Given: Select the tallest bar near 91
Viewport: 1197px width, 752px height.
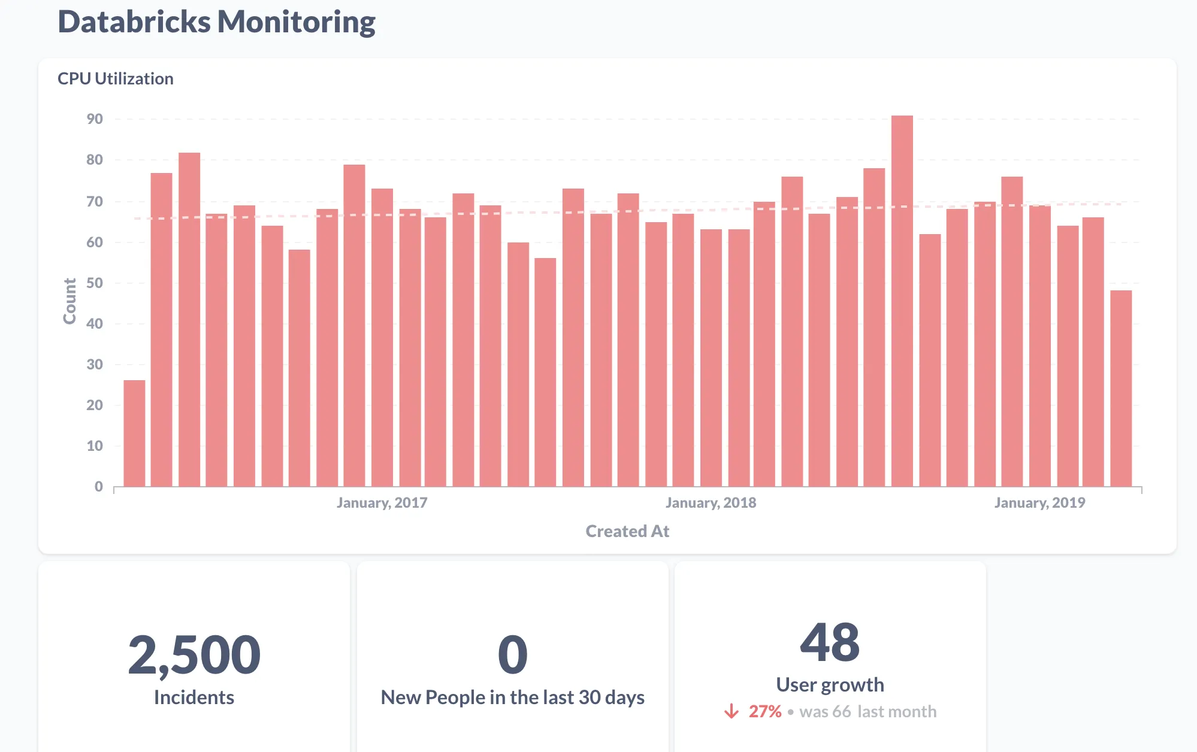Looking at the screenshot, I should (902, 299).
